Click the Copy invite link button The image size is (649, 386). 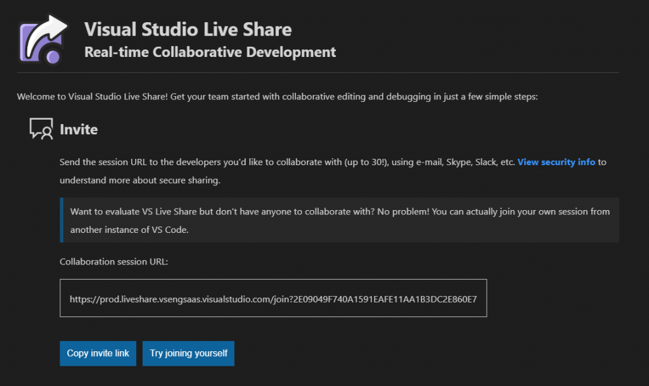point(98,353)
